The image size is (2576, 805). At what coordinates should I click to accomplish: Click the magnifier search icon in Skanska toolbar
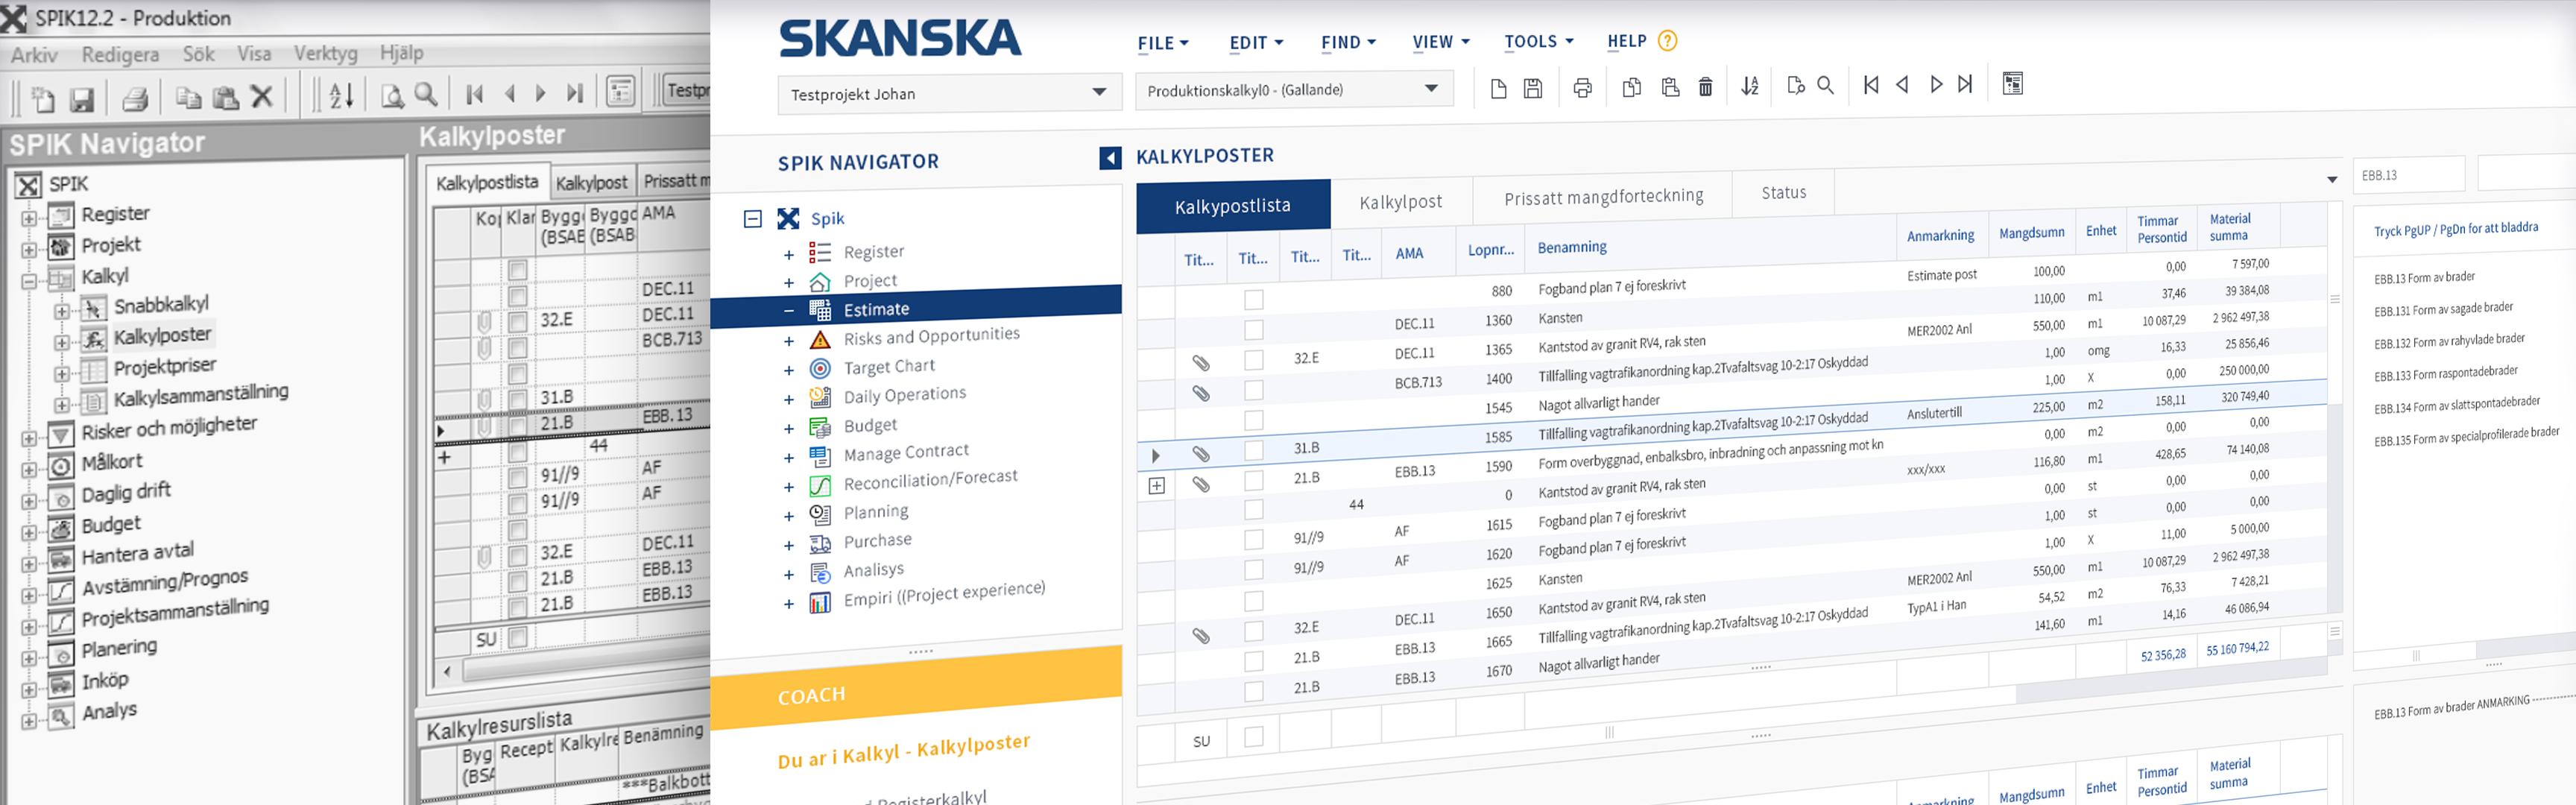click(x=1825, y=85)
